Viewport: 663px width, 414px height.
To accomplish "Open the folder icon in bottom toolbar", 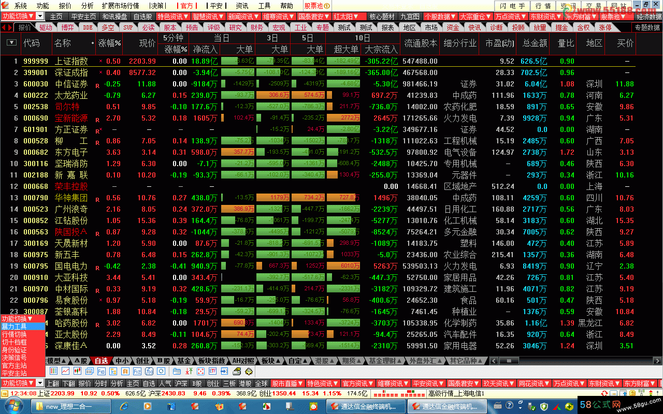I will (x=177, y=371).
